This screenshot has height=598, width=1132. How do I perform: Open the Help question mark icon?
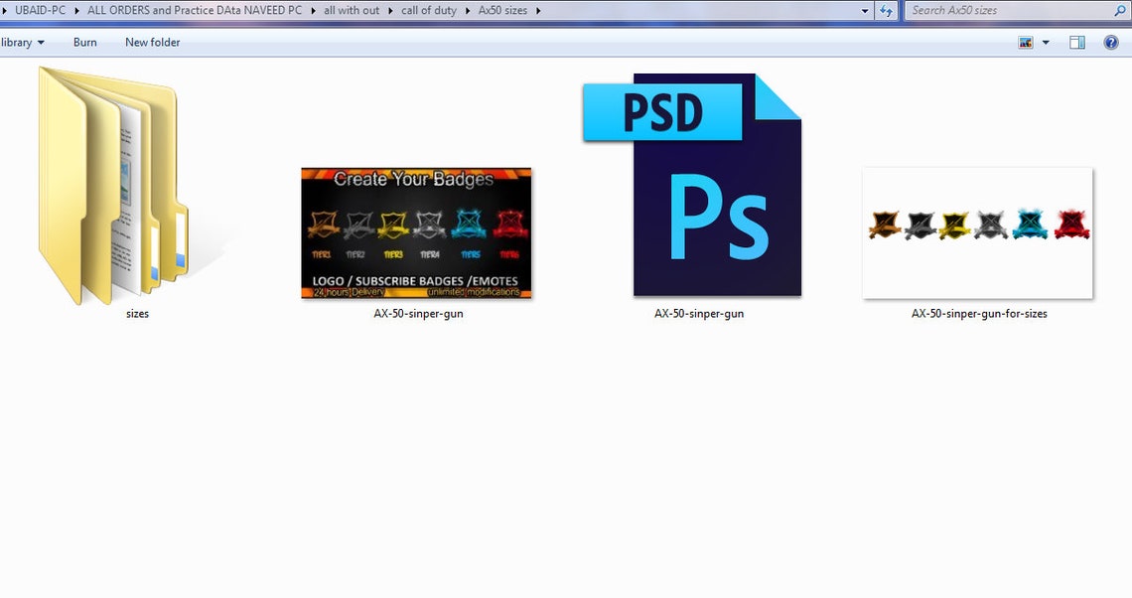[x=1110, y=42]
